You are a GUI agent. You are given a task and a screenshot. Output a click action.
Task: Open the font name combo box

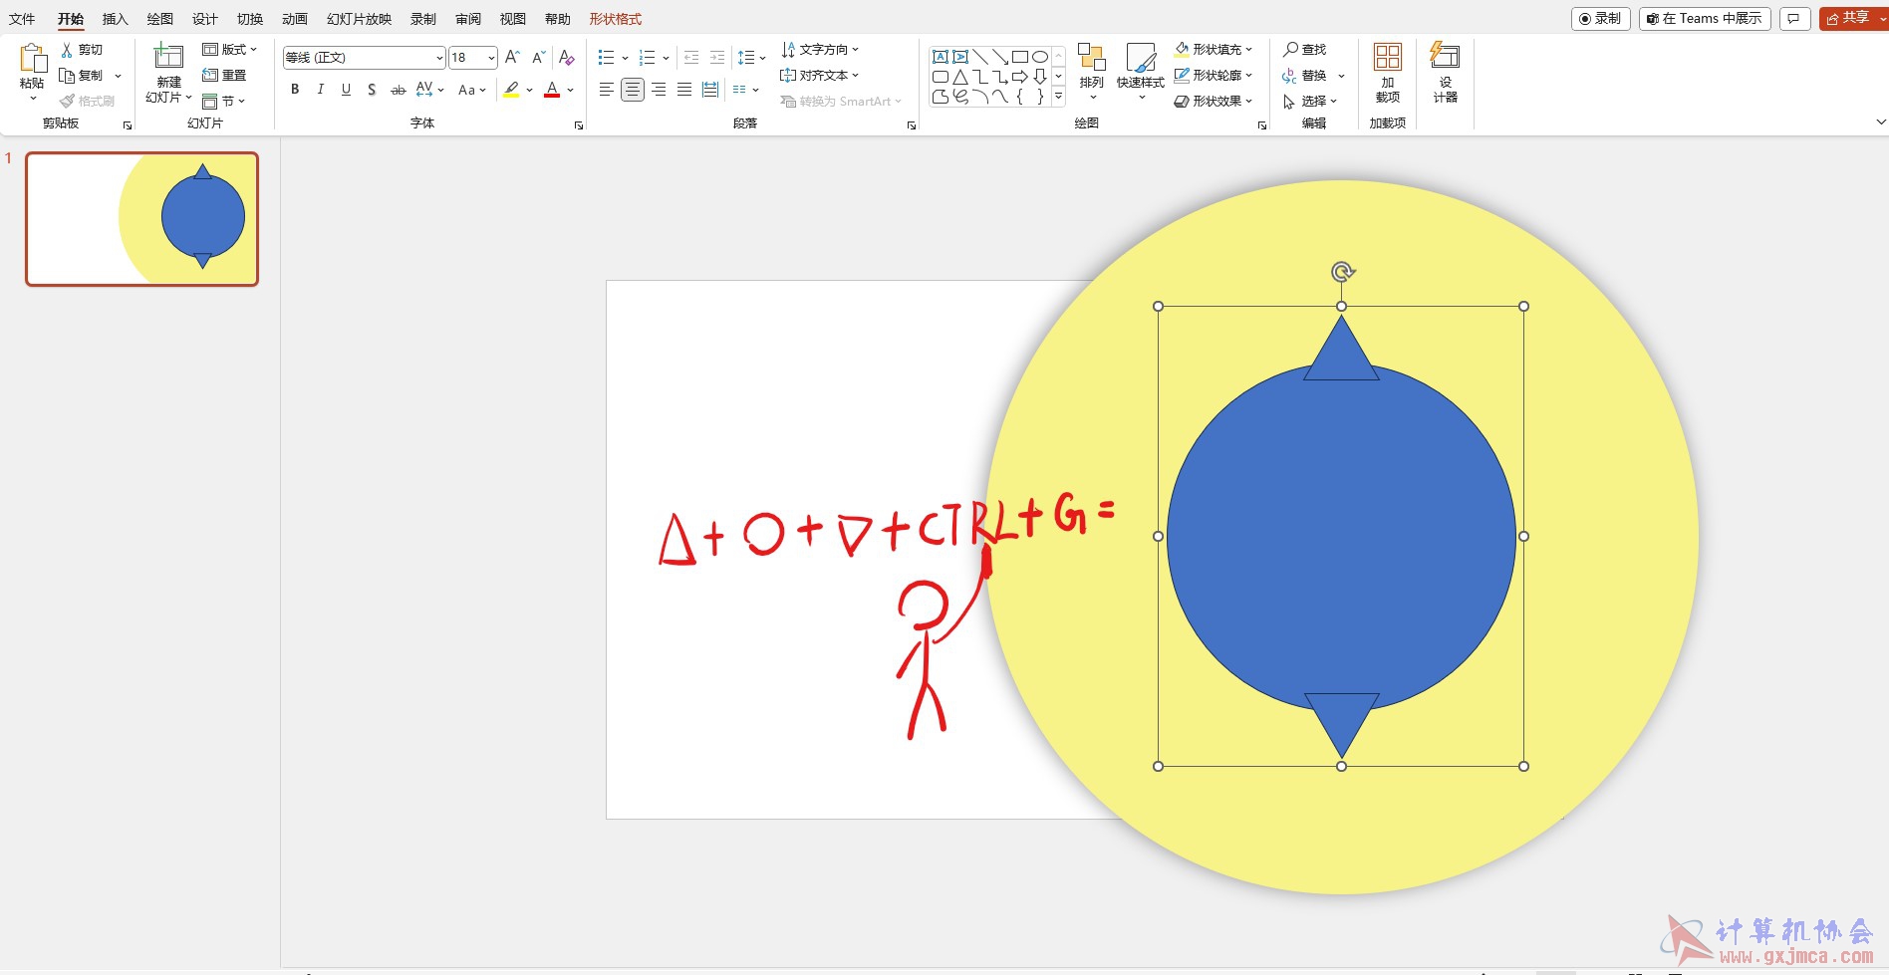coord(364,58)
